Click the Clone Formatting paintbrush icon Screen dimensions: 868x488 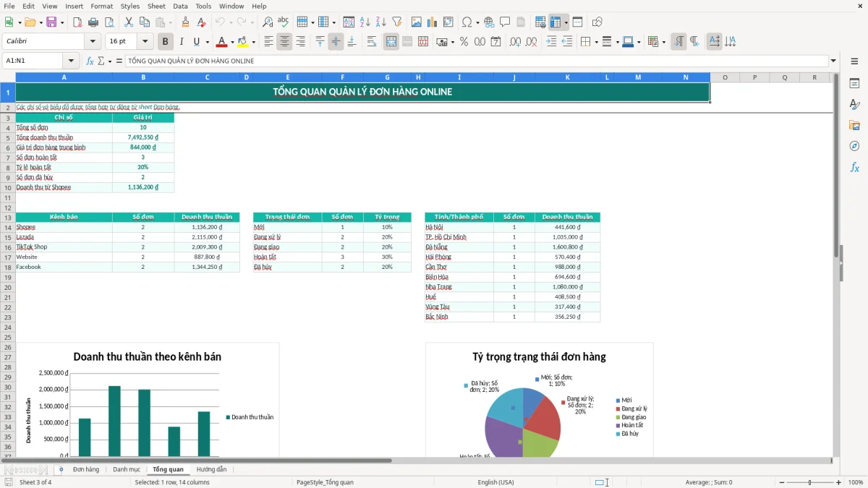(x=186, y=22)
